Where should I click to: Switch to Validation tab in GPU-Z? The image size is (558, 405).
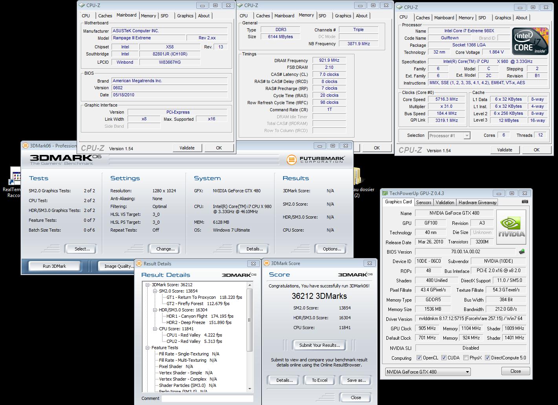[x=445, y=202]
